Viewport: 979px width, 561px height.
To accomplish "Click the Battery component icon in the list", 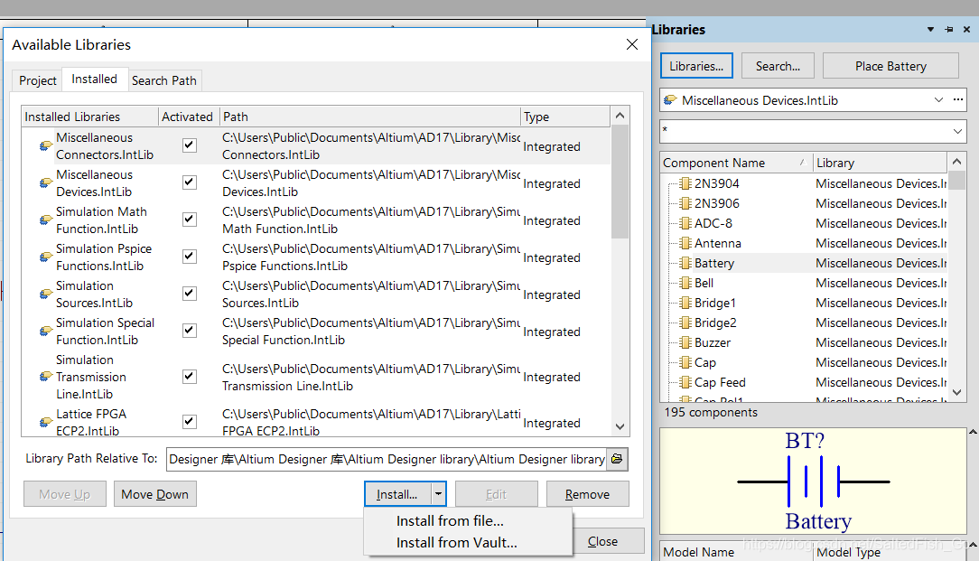I will coord(685,263).
